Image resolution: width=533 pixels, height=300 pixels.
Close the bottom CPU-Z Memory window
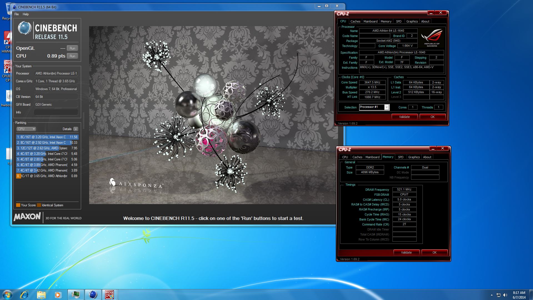click(x=442, y=148)
